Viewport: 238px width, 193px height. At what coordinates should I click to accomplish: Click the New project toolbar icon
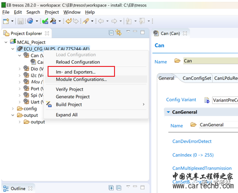tap(6, 21)
